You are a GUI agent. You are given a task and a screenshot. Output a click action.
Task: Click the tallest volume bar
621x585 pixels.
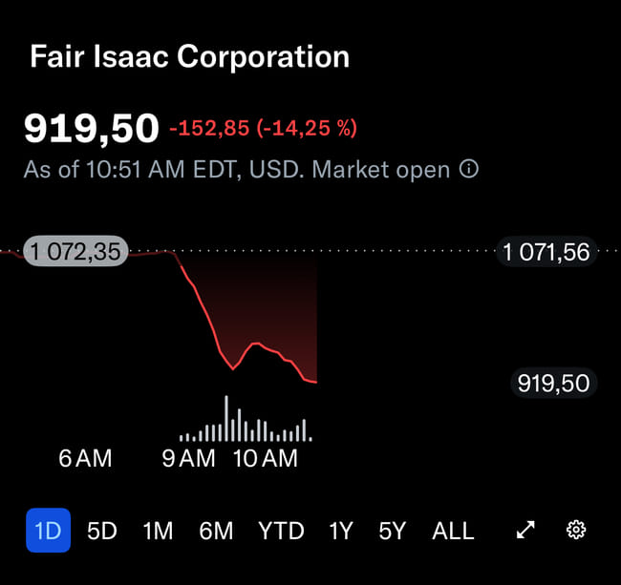[226, 420]
